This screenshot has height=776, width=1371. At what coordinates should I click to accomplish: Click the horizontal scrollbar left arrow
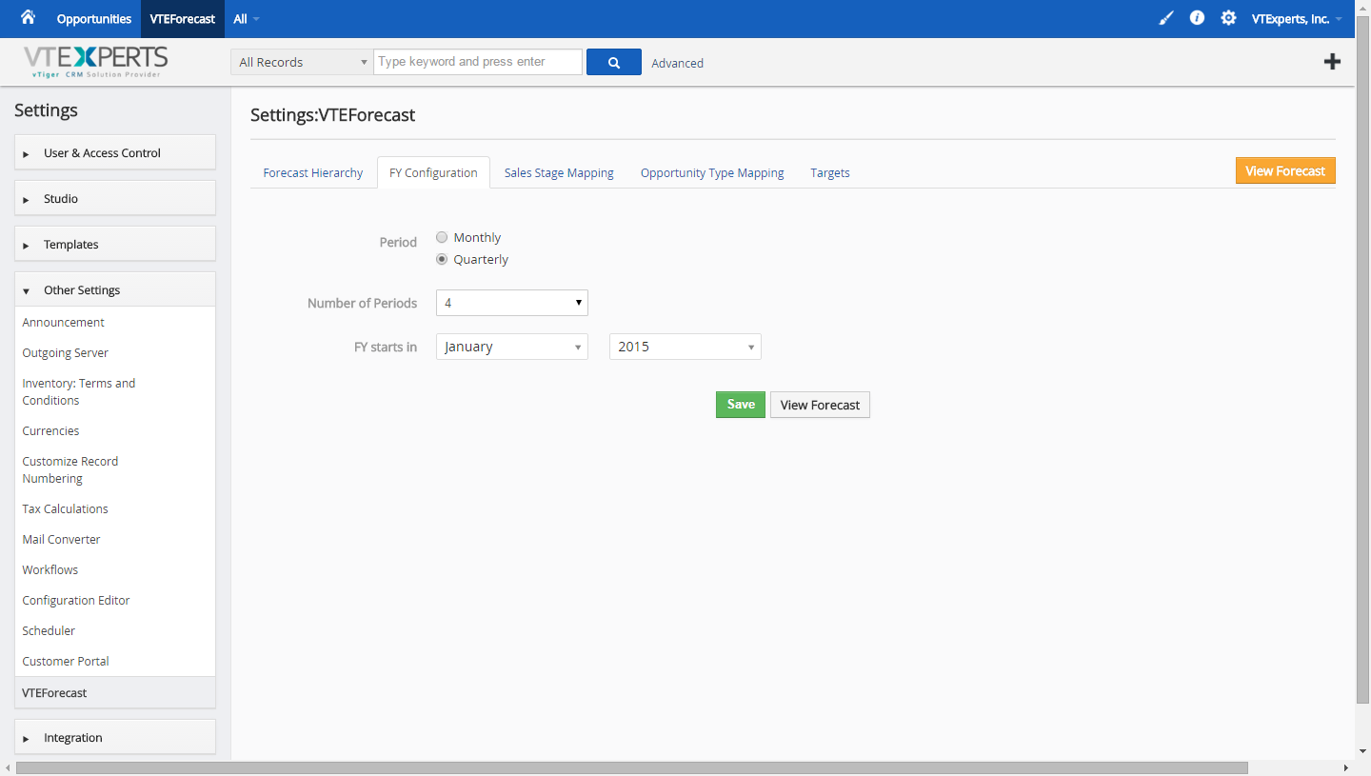pyautogui.click(x=8, y=767)
